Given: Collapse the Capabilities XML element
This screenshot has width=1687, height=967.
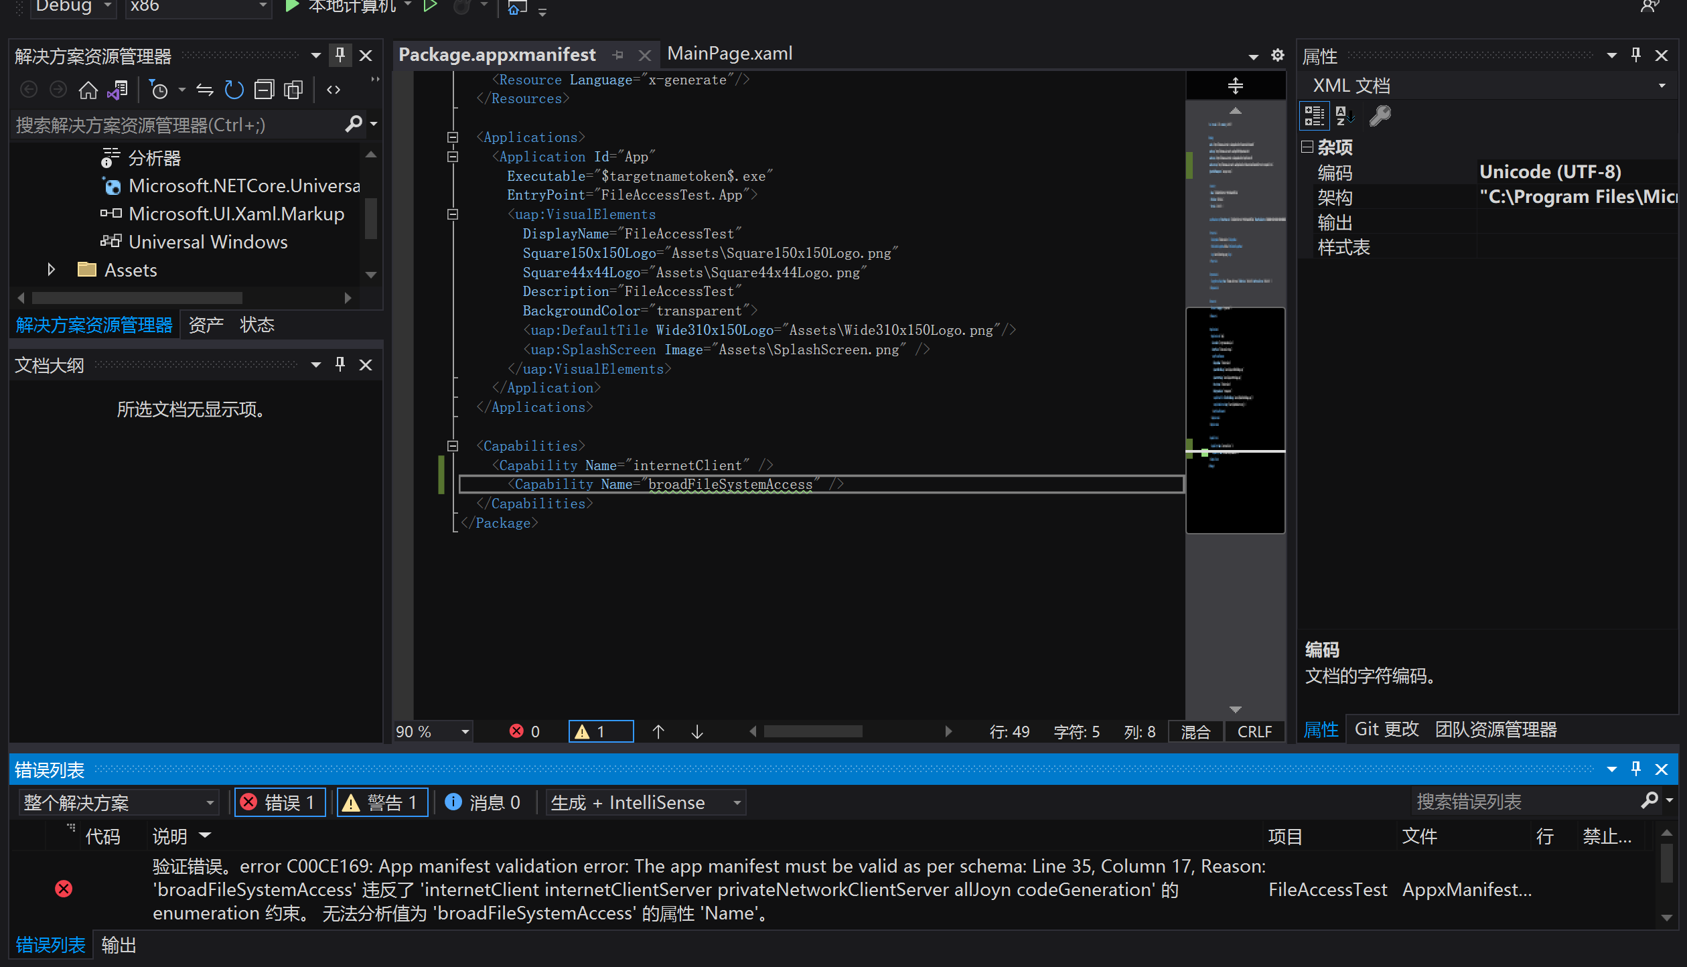Looking at the screenshot, I should coord(453,446).
